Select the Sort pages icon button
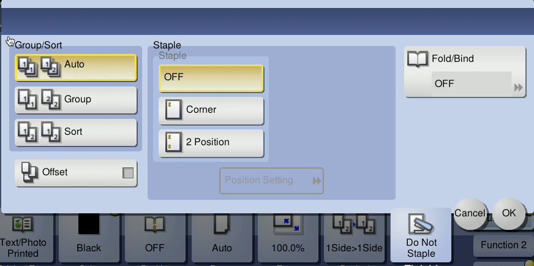The image size is (534, 266). click(40, 132)
